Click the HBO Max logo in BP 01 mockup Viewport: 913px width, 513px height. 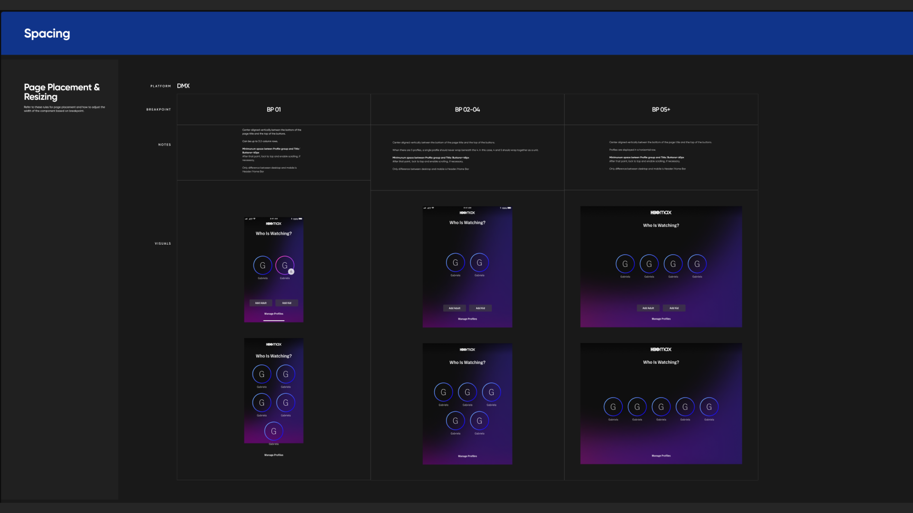tap(273, 224)
